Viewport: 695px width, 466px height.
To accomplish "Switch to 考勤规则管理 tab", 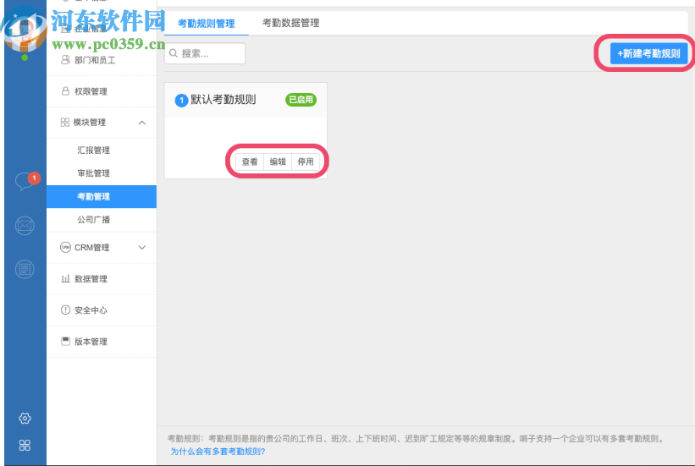I will 206,24.
